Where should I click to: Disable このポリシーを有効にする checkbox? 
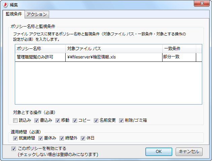(13, 148)
